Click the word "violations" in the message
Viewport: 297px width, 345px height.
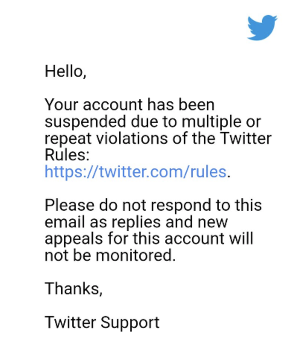click(x=132, y=138)
